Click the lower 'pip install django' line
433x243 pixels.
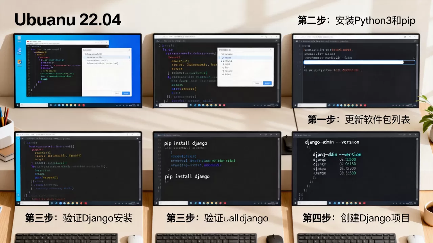[187, 177]
